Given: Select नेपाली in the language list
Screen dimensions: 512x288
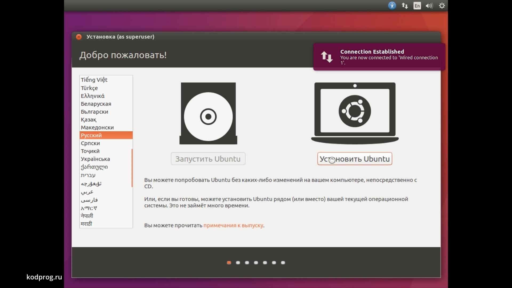Looking at the screenshot, I should click(106, 216).
